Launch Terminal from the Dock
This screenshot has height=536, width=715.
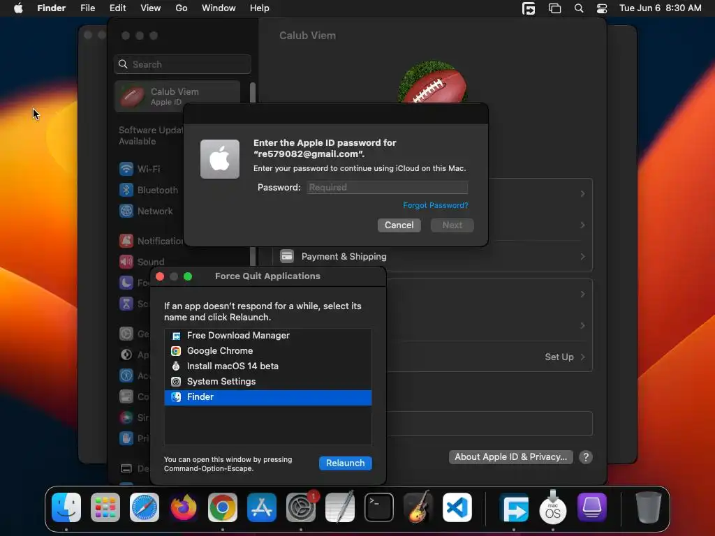point(379,507)
